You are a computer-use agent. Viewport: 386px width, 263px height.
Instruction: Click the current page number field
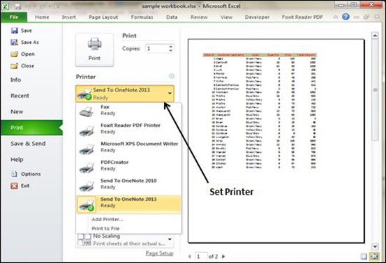point(201,256)
